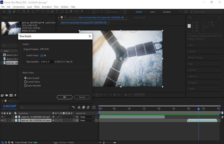
Task: Select the Zoom magnifier tool
Action: point(19,12)
